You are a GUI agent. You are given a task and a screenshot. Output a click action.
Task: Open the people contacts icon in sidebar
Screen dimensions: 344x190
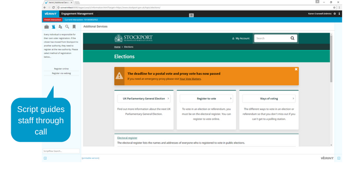[60, 27]
